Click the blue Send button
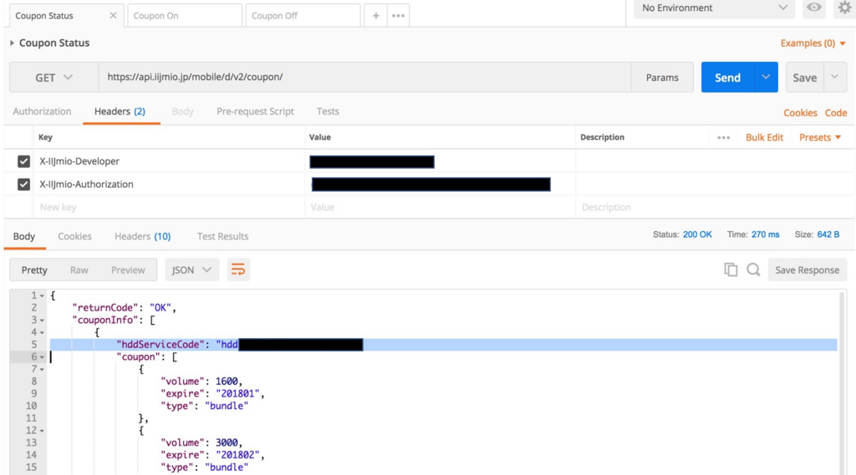The height and width of the screenshot is (475, 856). click(x=728, y=77)
